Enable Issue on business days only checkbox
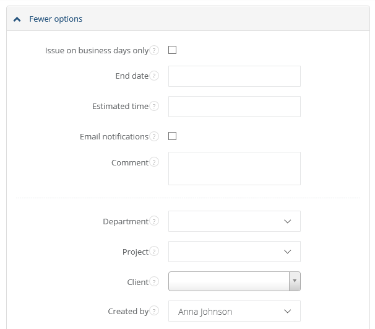375x329 pixels. coord(173,50)
